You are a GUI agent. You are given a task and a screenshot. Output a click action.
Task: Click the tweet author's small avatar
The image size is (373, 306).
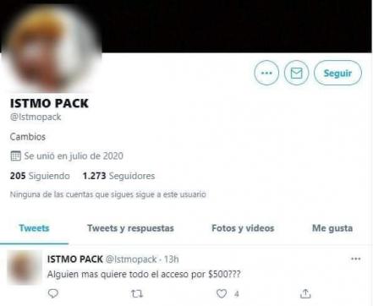(25, 267)
